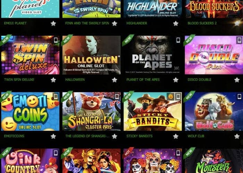Screen dimensions: 243x173
Task: Add Halloween slot to favorites star
Action: pos(114,80)
